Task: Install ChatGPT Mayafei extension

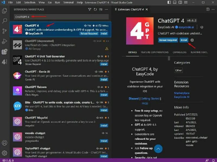Action: tap(104, 126)
